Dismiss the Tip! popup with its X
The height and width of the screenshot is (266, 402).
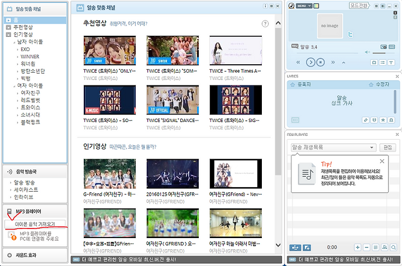coord(382,161)
